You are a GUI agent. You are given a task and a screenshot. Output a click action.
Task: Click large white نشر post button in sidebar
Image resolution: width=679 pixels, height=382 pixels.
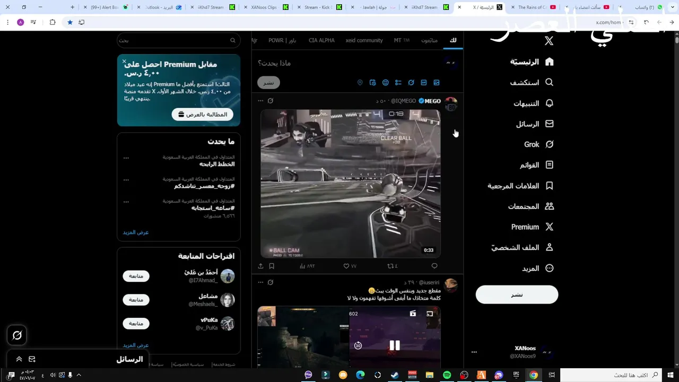517,295
